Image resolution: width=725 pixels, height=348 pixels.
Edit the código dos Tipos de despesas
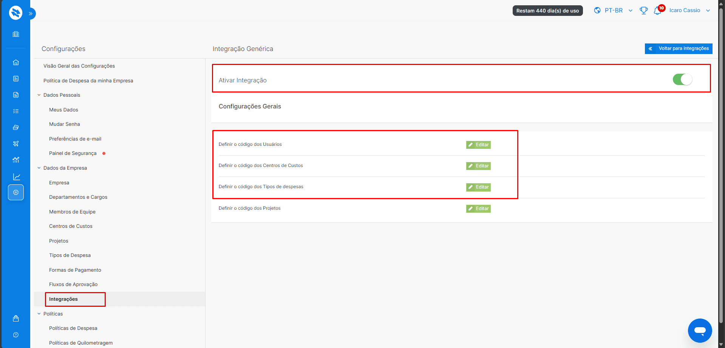[x=478, y=187]
